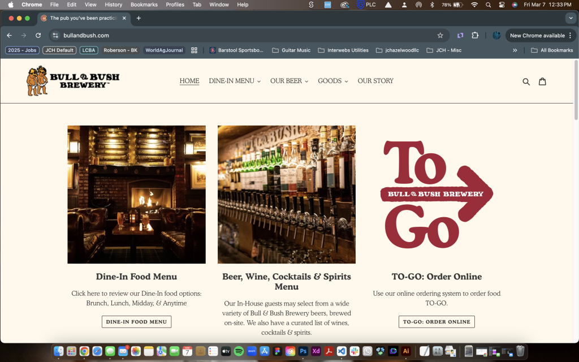This screenshot has width=579, height=362.
Task: Go to the Our Story page
Action: 375,81
